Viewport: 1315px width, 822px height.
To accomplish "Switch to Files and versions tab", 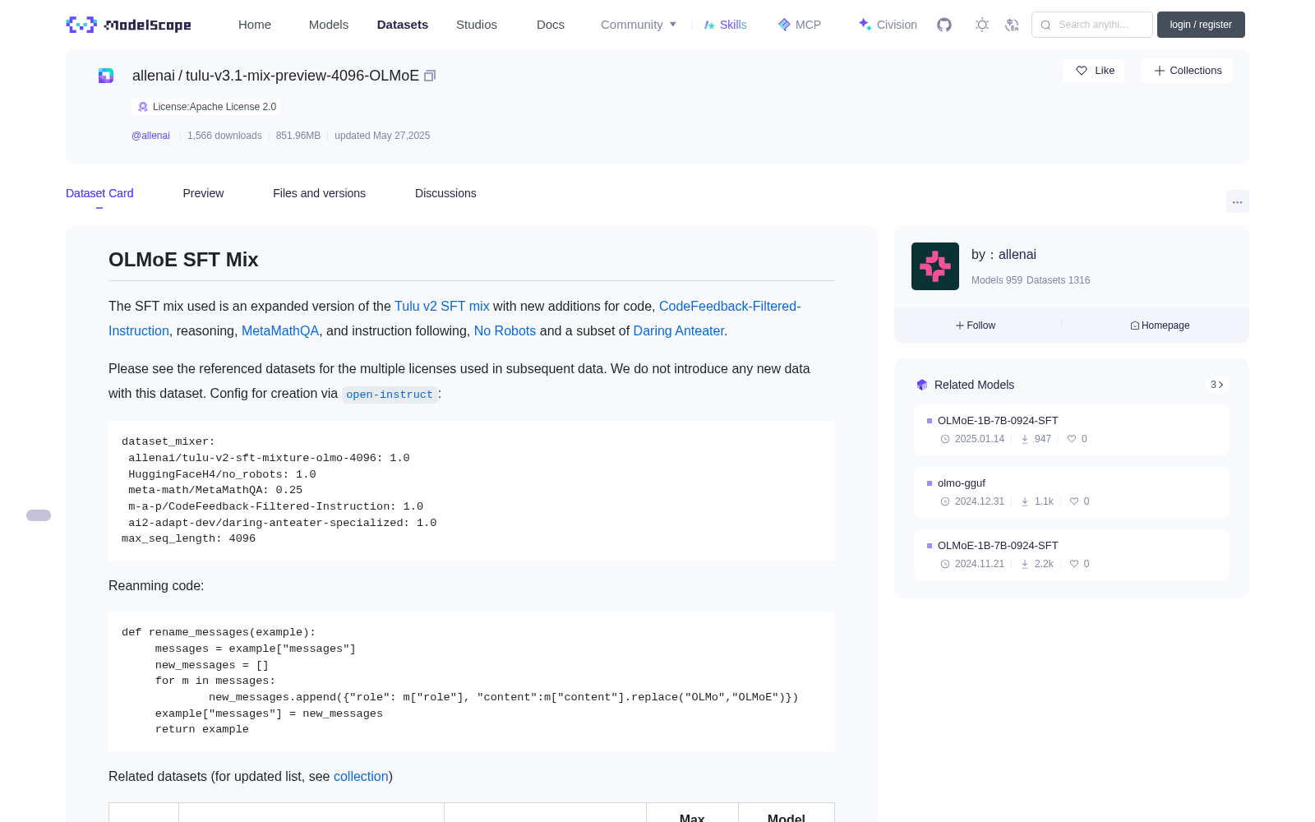I will click(x=319, y=193).
